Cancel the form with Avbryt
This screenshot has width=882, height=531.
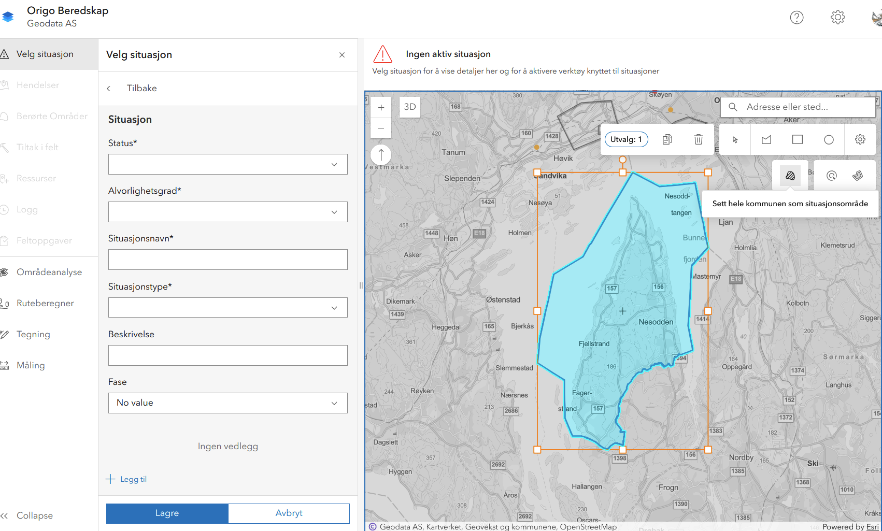289,513
